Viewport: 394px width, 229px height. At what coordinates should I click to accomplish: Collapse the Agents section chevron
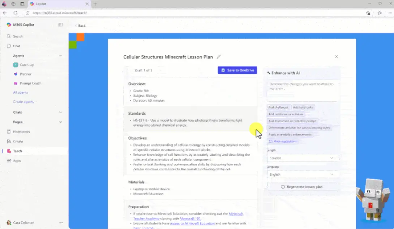tap(60, 56)
